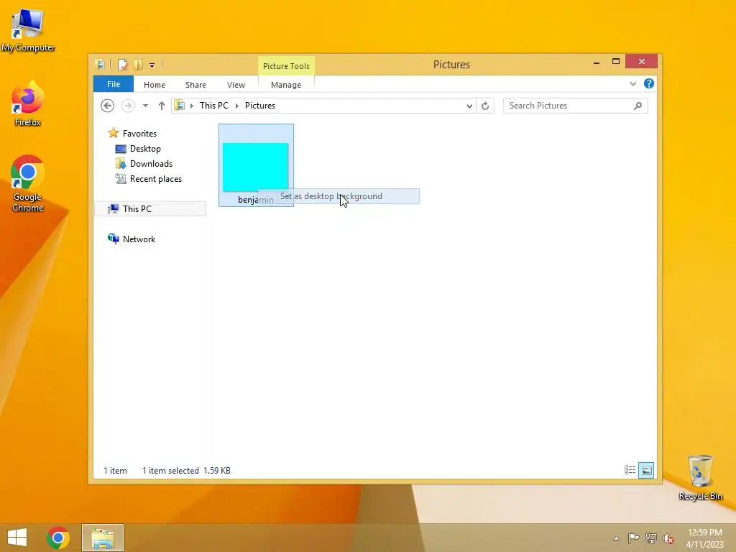Choose Set as desktop background
This screenshot has width=736, height=552.
339,196
